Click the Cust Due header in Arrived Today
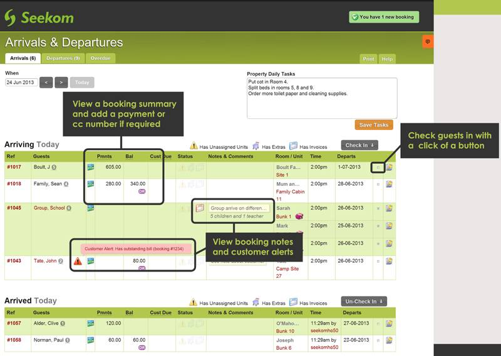 [161, 313]
